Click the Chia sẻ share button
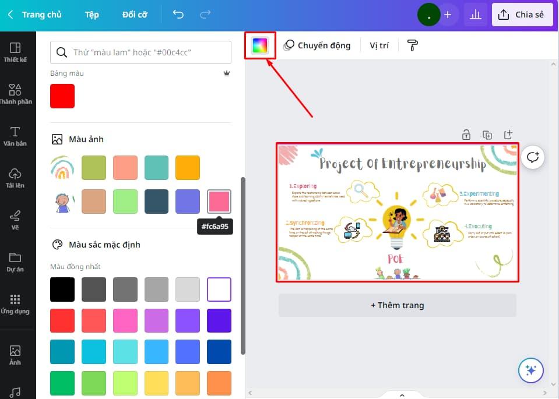The width and height of the screenshot is (559, 399). click(522, 15)
